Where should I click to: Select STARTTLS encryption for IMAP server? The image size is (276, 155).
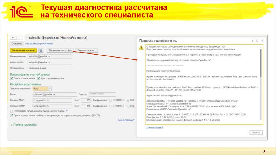tap(111, 100)
